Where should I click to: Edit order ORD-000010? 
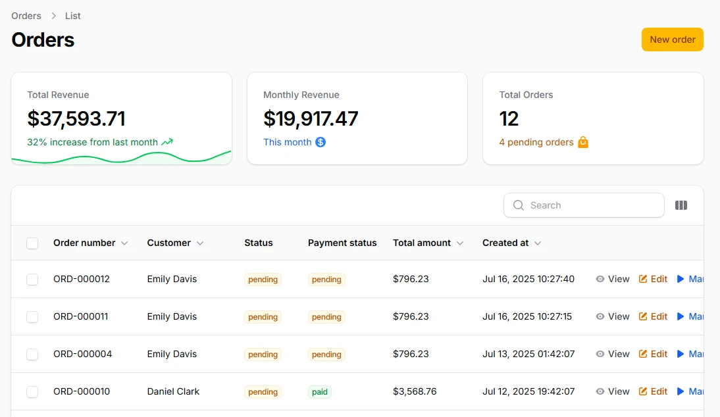[x=653, y=392]
